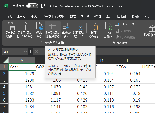Open the クエリと接続 pane button
155x113 pixels.
(x=125, y=24)
